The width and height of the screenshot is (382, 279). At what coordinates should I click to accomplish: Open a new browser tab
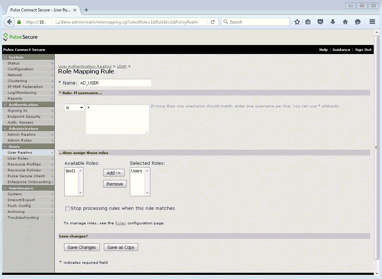[x=86, y=10]
